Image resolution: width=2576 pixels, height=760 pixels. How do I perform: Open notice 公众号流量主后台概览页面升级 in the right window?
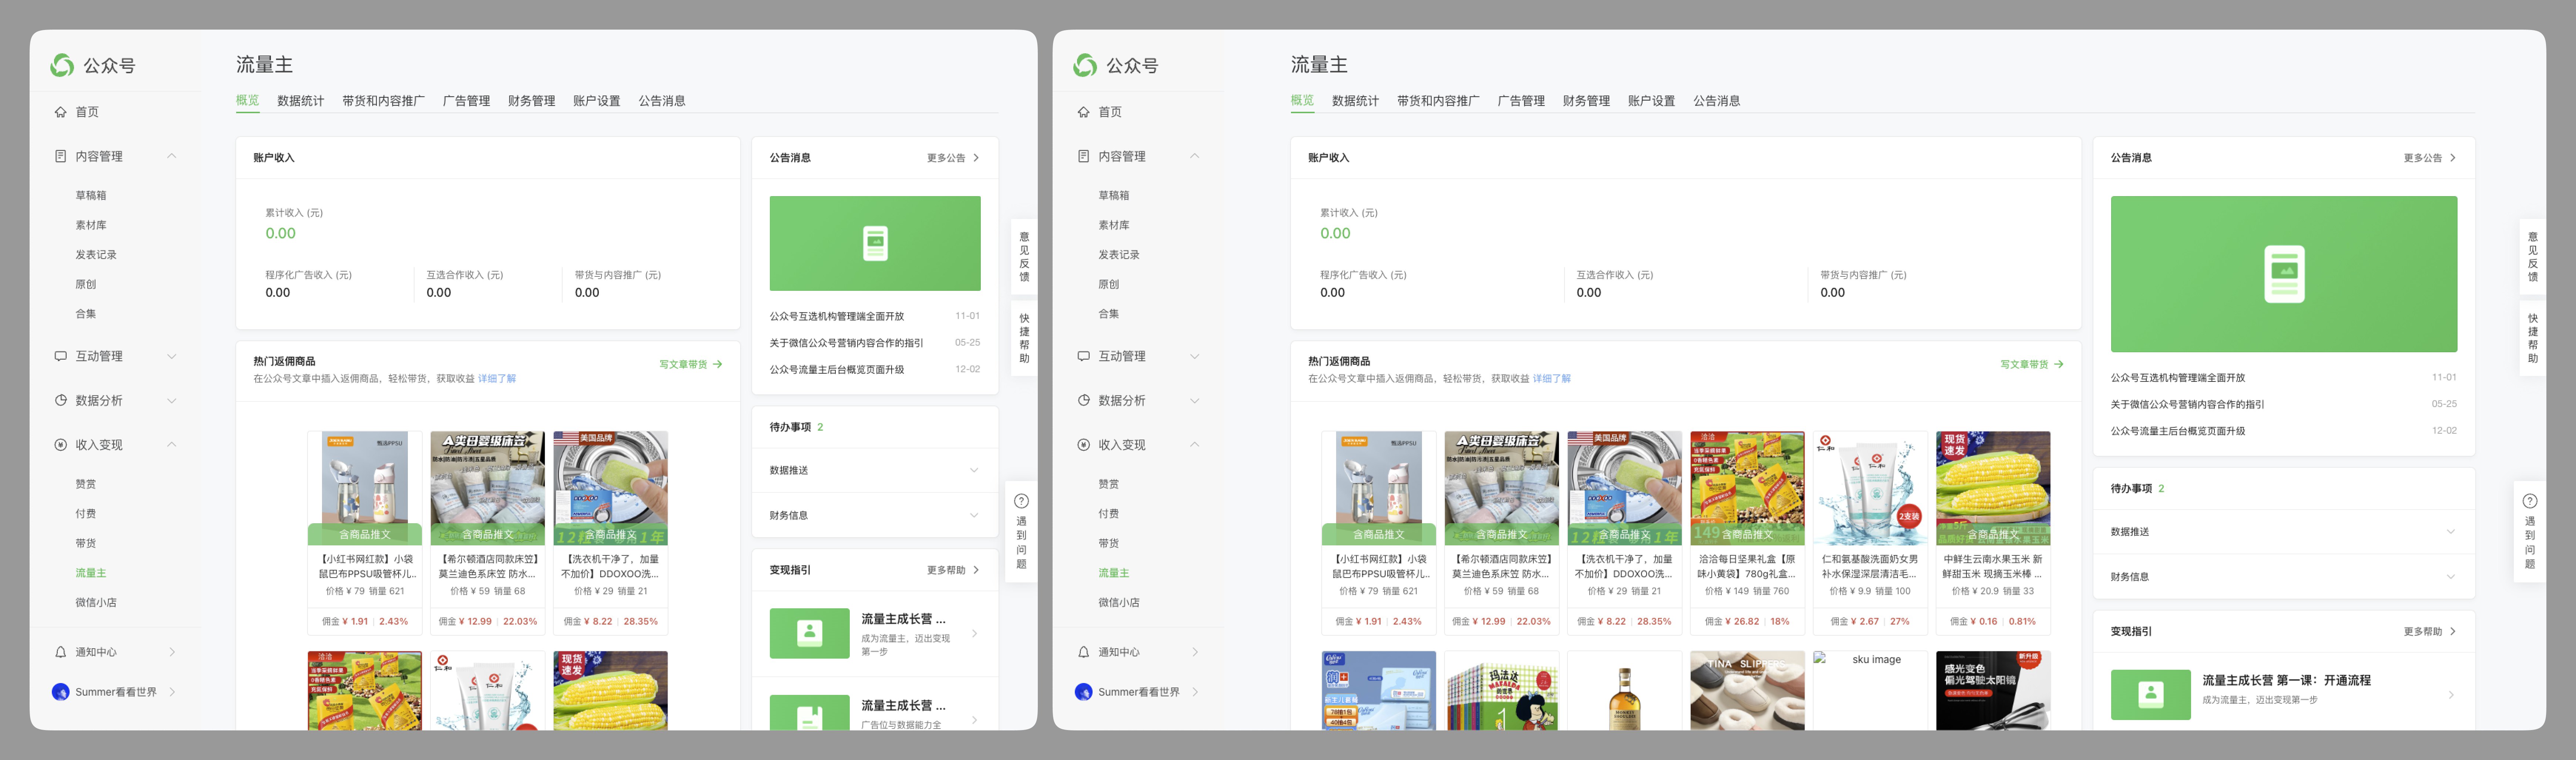tap(2178, 431)
